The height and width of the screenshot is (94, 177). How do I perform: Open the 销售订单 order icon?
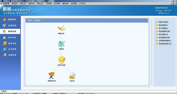click(x=61, y=28)
